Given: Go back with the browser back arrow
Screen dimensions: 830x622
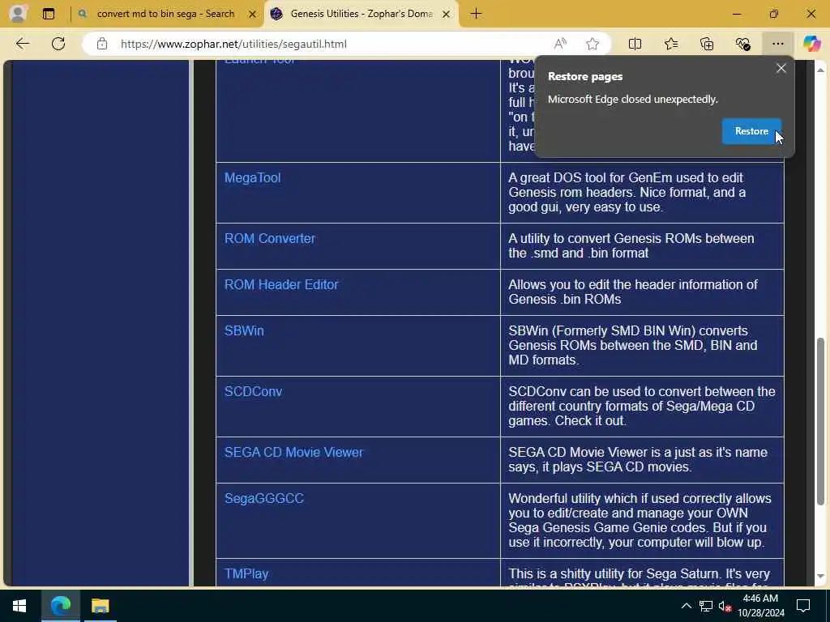Looking at the screenshot, I should pos(23,44).
